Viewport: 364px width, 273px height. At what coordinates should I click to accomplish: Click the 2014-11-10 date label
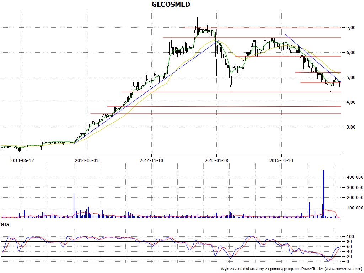(x=151, y=160)
